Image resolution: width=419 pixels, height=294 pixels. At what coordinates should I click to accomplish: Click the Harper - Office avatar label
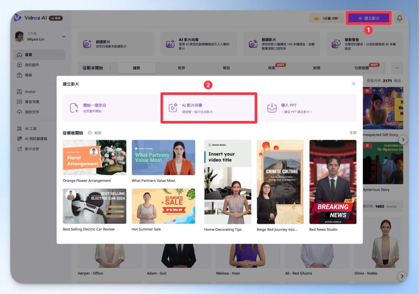[x=90, y=273]
